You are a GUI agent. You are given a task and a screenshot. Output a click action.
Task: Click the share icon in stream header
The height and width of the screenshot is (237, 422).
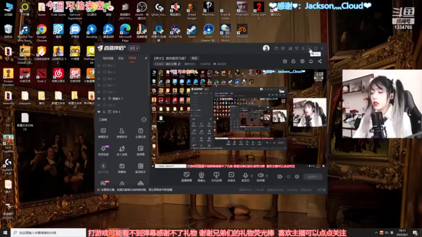click(320, 61)
